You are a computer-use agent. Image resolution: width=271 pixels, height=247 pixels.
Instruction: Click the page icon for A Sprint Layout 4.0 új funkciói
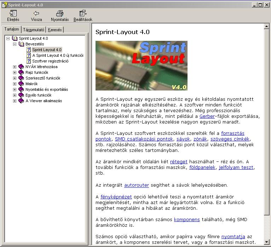(x=29, y=55)
